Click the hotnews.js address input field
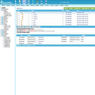Screen dimensions: 95x95 (33, 37)
